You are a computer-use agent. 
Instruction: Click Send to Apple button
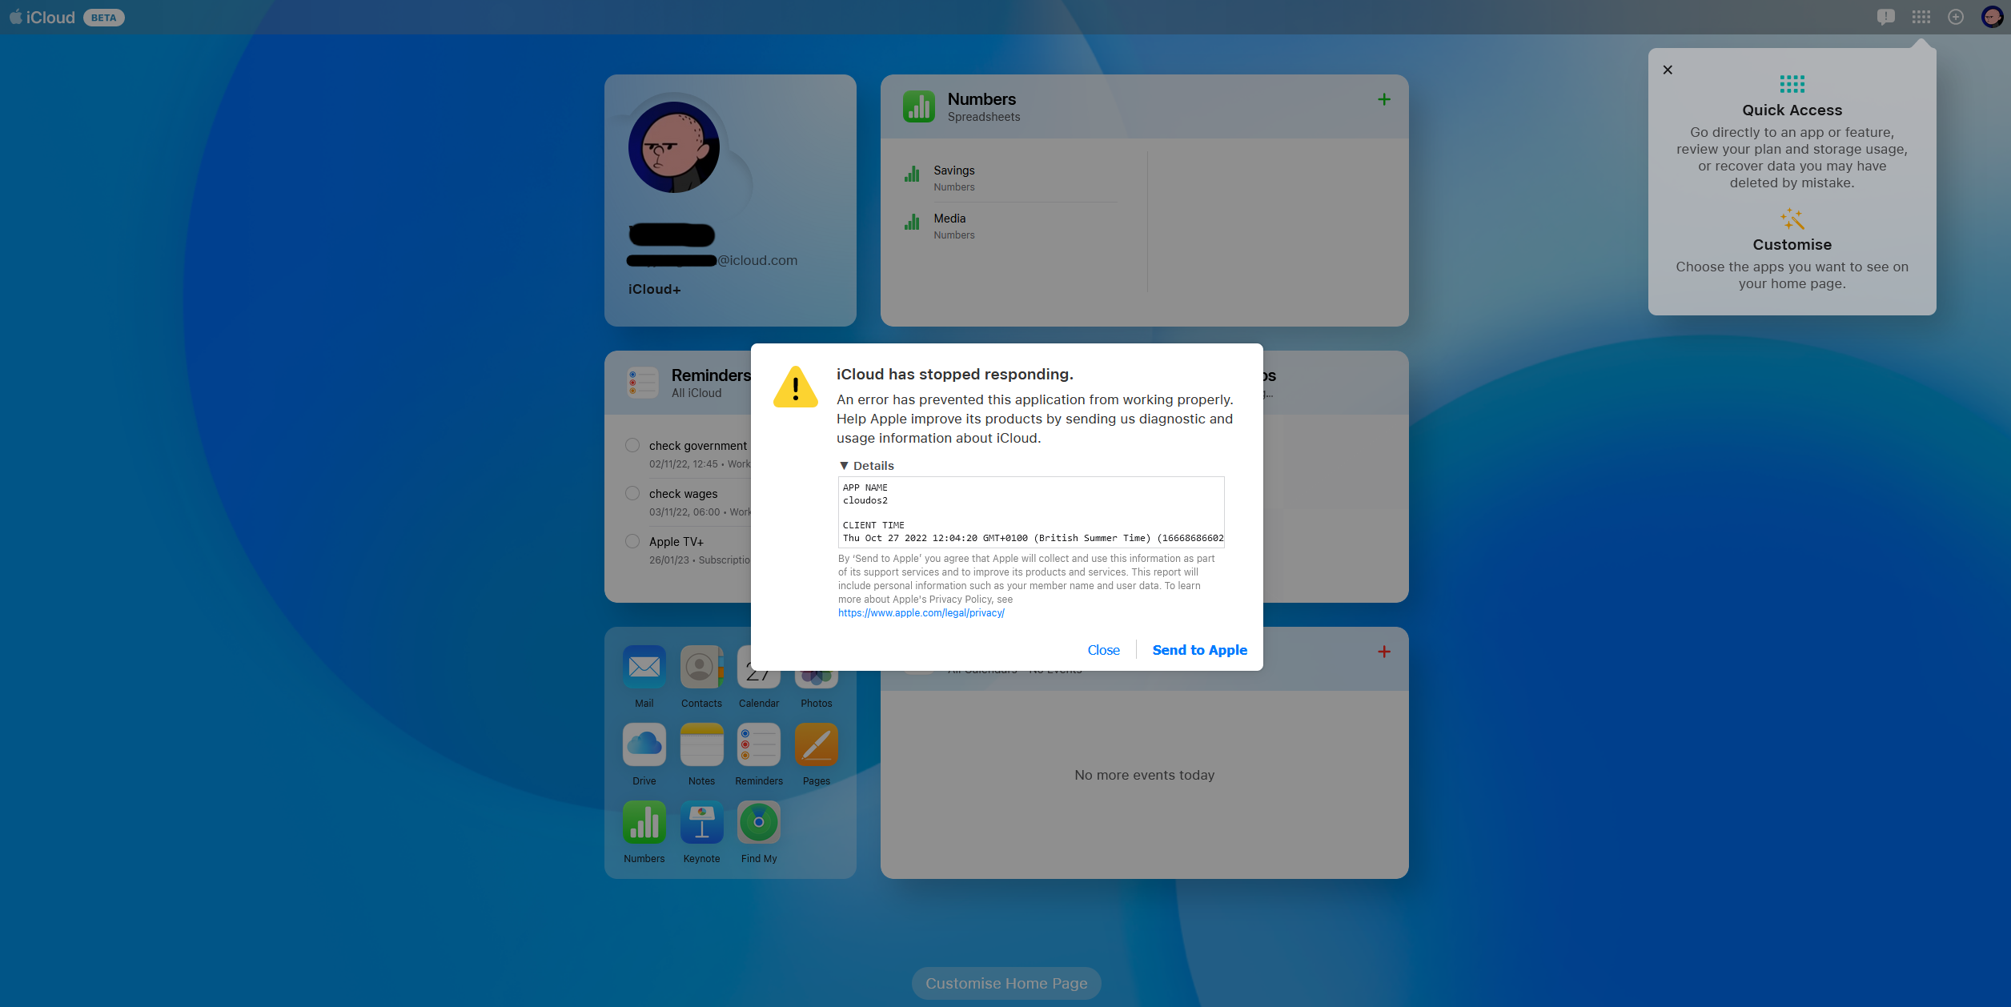[x=1199, y=650]
